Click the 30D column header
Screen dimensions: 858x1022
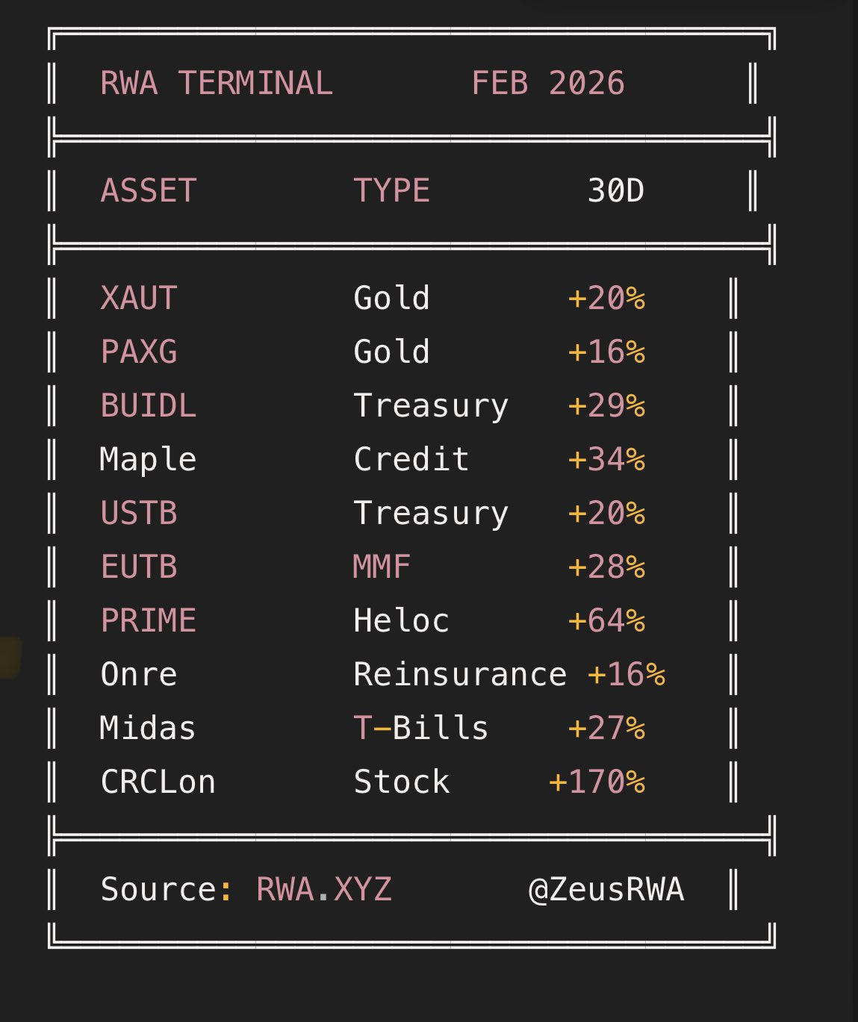[615, 190]
